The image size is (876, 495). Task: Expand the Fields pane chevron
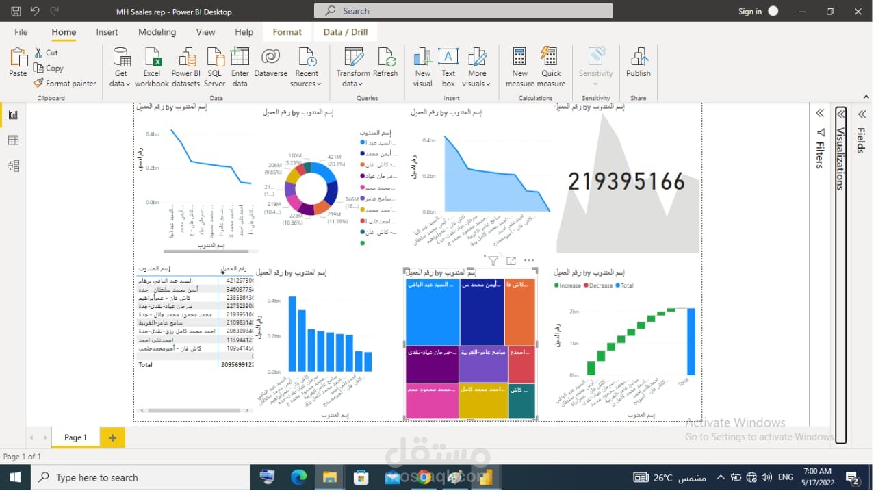click(862, 114)
